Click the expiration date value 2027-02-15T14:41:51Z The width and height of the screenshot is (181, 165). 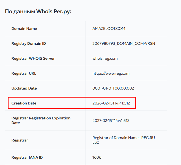pyautogui.click(x=111, y=121)
